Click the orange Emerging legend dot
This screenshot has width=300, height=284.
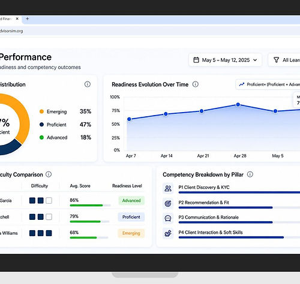[x=41, y=111]
